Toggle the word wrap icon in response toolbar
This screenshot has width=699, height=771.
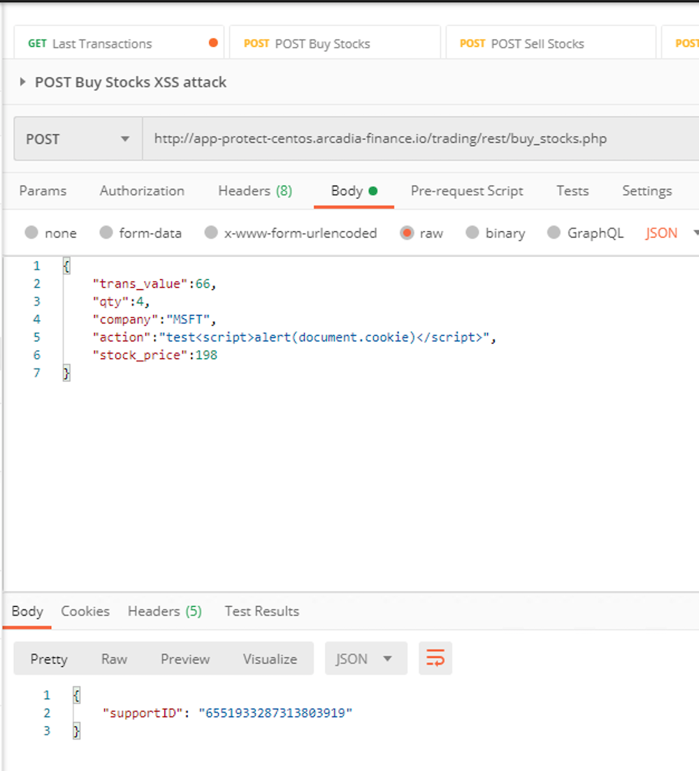tap(435, 658)
